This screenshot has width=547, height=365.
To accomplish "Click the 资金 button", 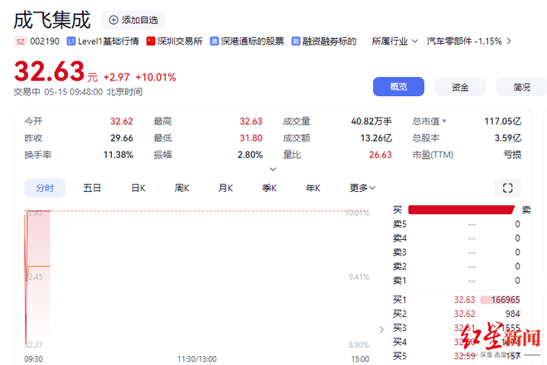I will click(x=460, y=87).
